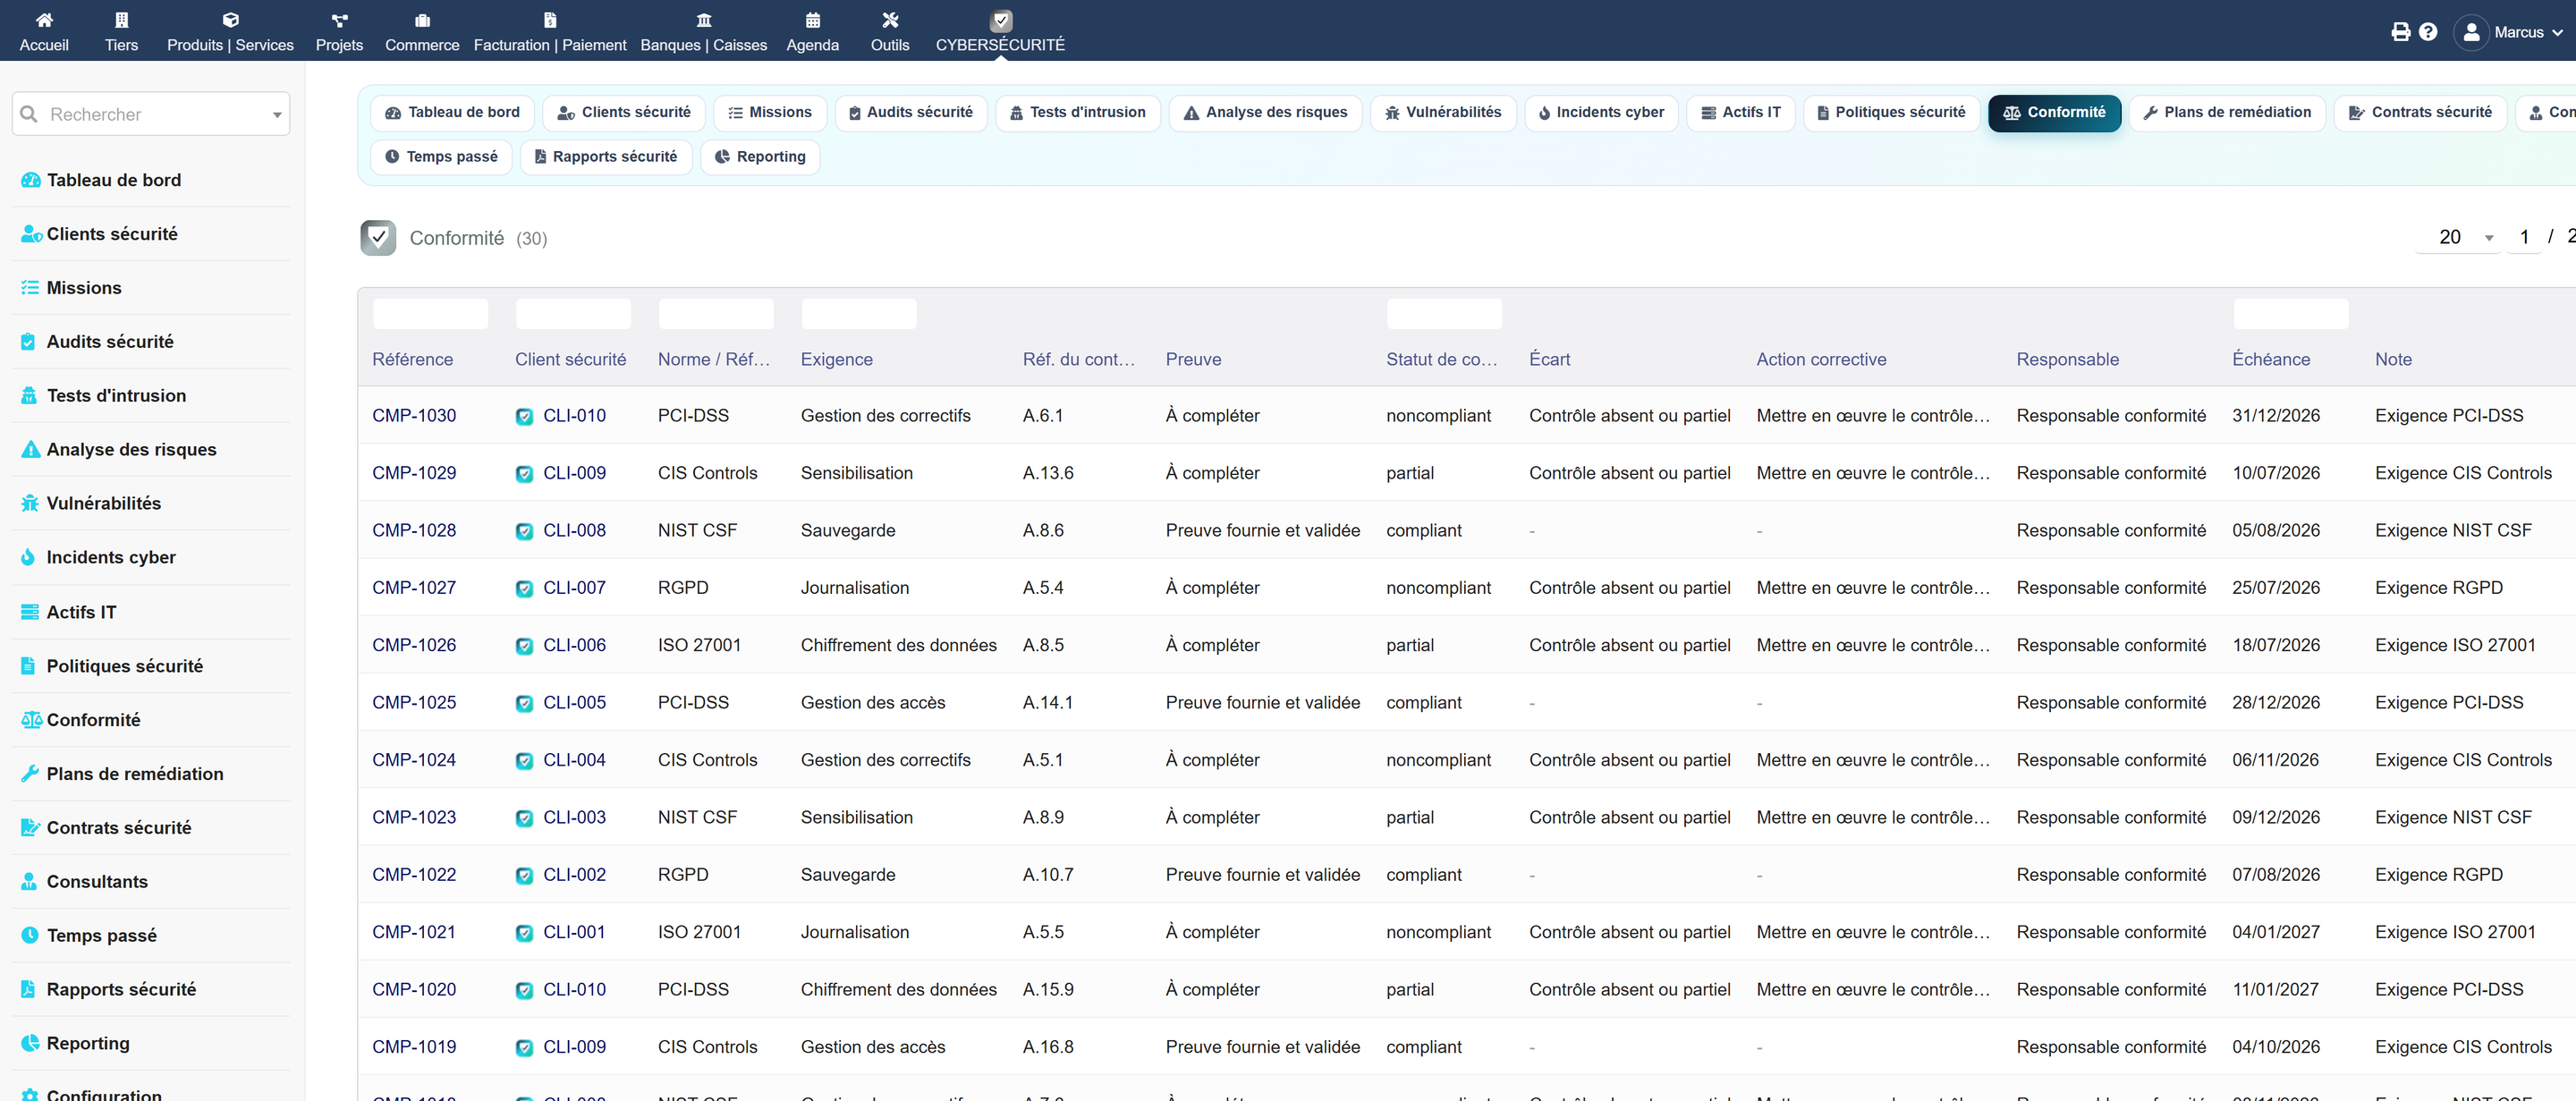This screenshot has height=1101, width=2576.
Task: Open the CYBERSÉCURITÉ module icon
Action: (x=1000, y=20)
